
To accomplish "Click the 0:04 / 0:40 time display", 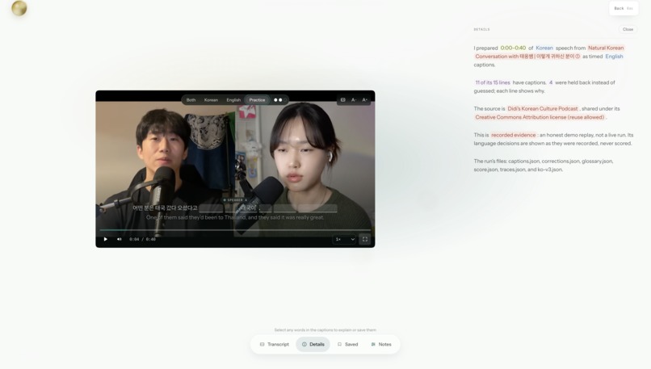I will (x=142, y=239).
